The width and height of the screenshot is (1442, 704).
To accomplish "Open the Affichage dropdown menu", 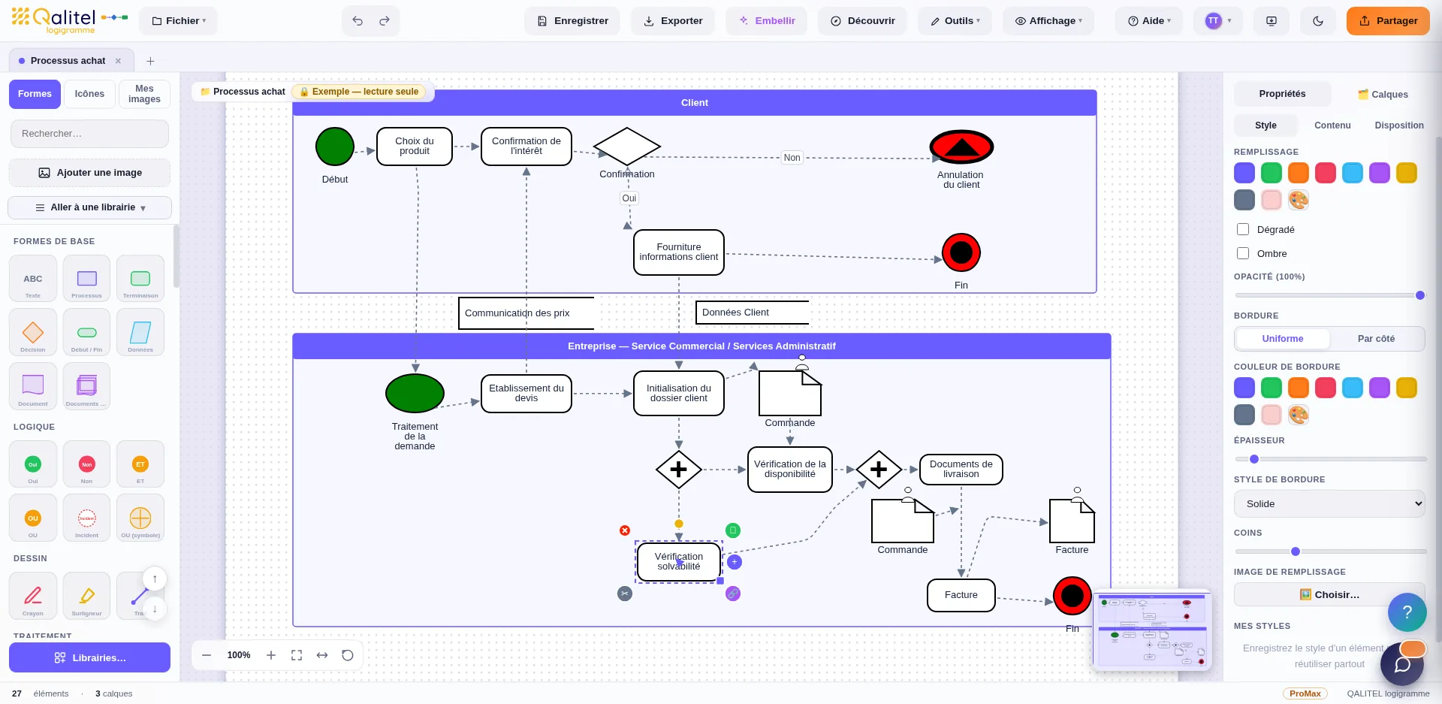I will click(x=1048, y=21).
